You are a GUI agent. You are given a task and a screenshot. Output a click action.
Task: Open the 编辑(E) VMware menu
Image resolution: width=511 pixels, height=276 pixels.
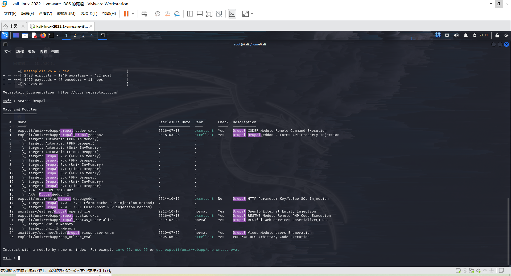coord(28,14)
